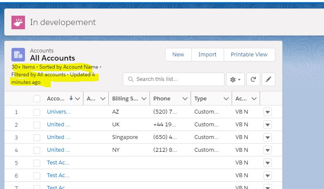Click the All Accounts list view title
The height and width of the screenshot is (189, 324).
(53, 58)
